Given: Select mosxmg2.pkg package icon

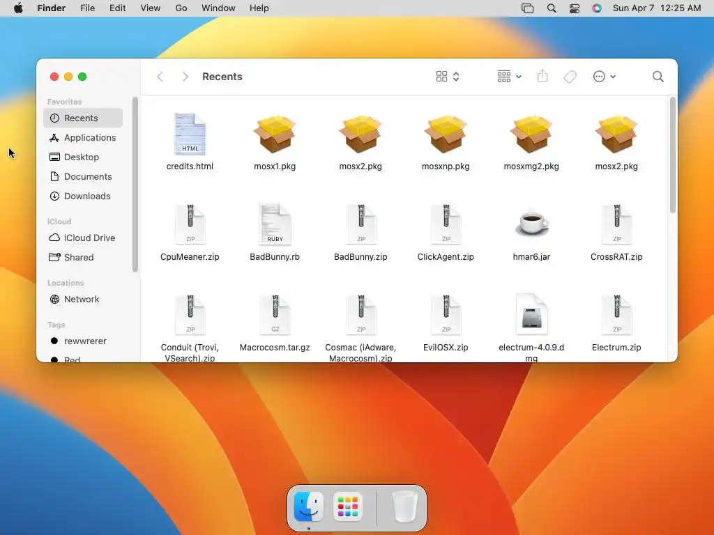Looking at the screenshot, I should click(x=531, y=134).
